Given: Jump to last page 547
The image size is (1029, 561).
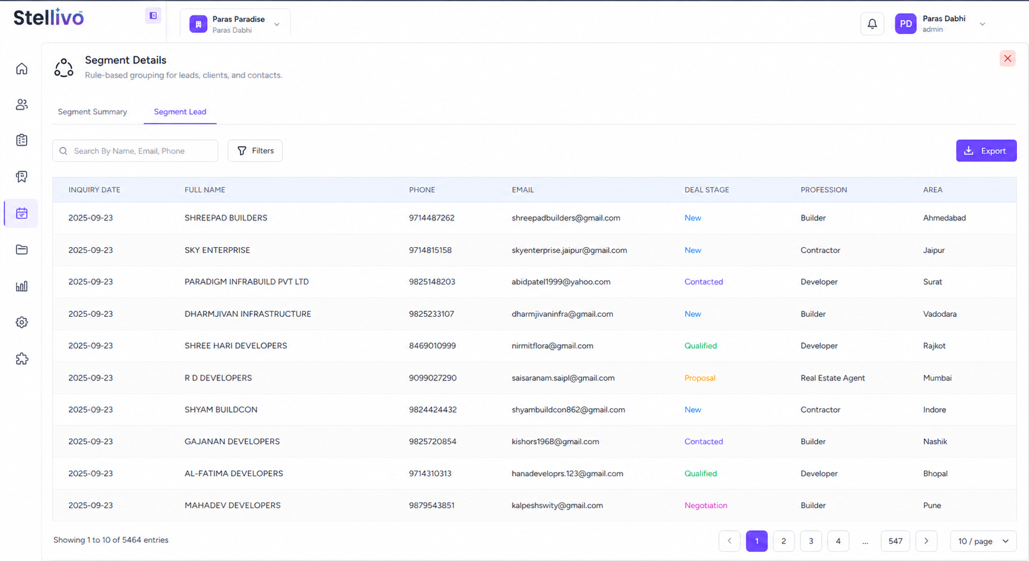Looking at the screenshot, I should [896, 541].
